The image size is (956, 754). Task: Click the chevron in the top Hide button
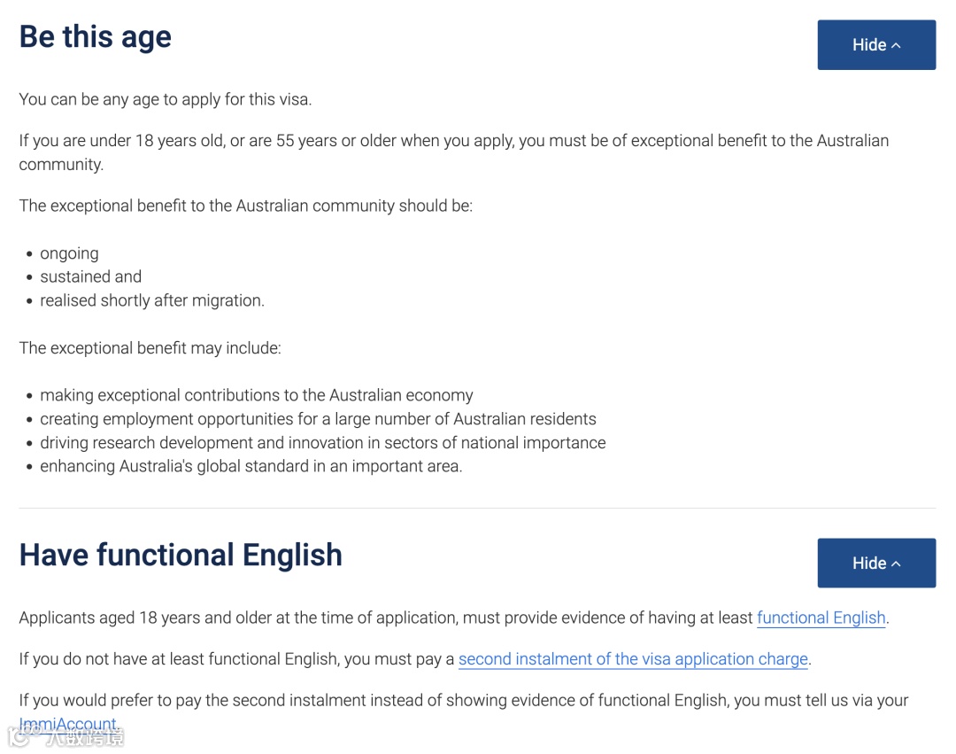click(x=896, y=46)
